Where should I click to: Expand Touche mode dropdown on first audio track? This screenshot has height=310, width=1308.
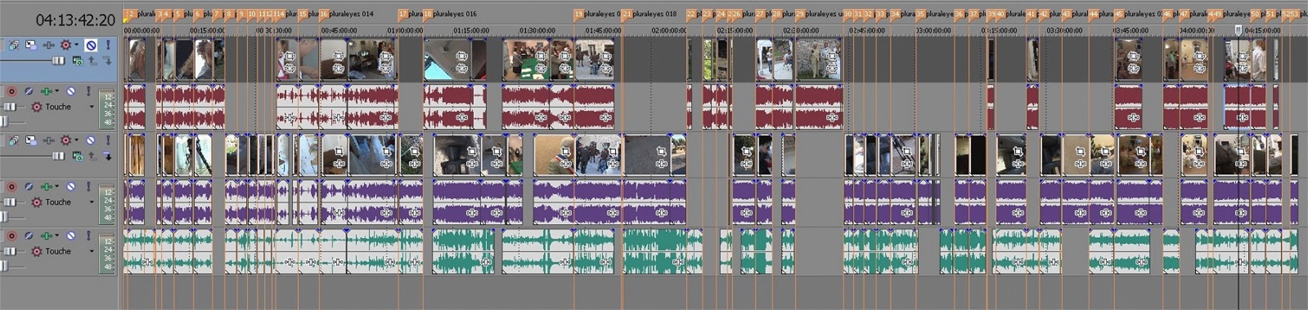click(x=91, y=107)
